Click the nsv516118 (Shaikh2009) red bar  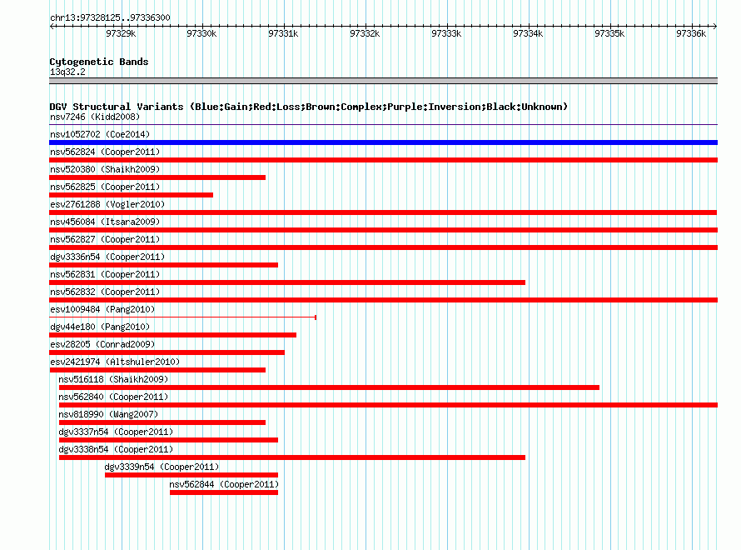point(330,387)
